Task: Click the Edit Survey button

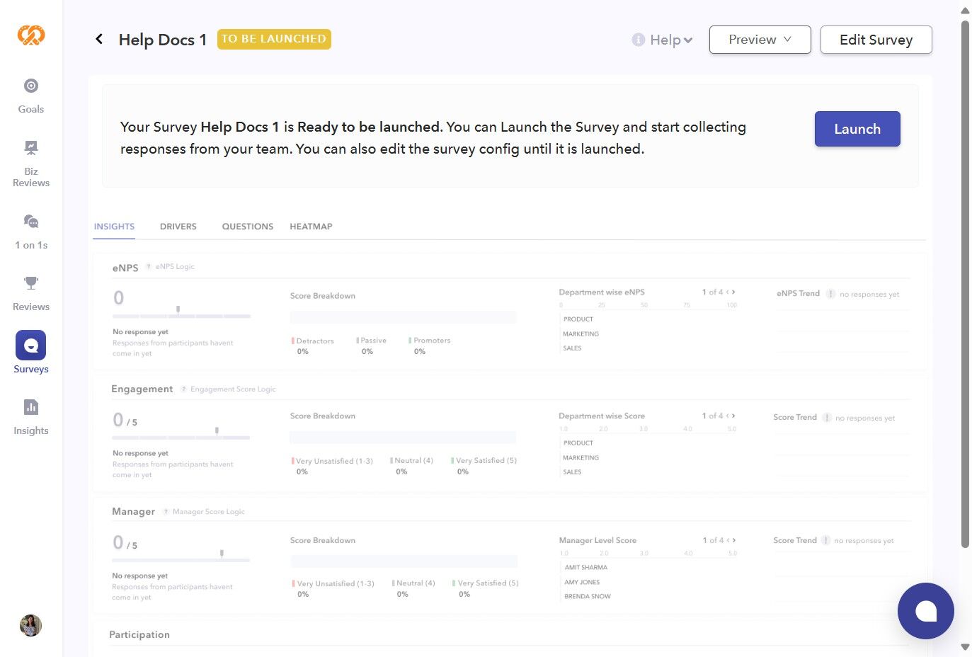Action: point(876,40)
